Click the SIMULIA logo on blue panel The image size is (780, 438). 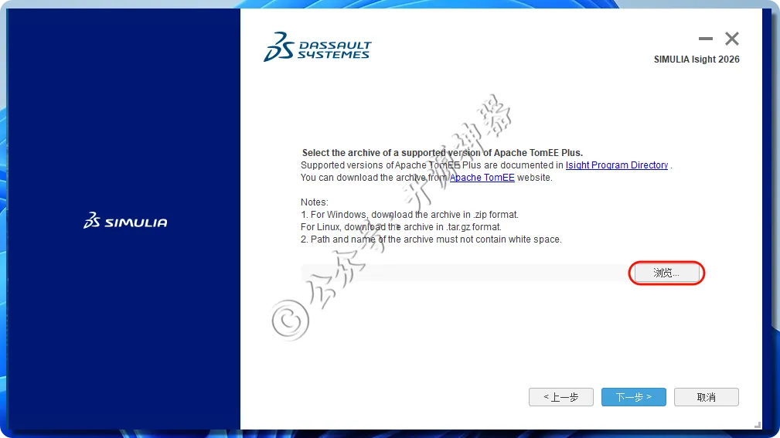125,221
